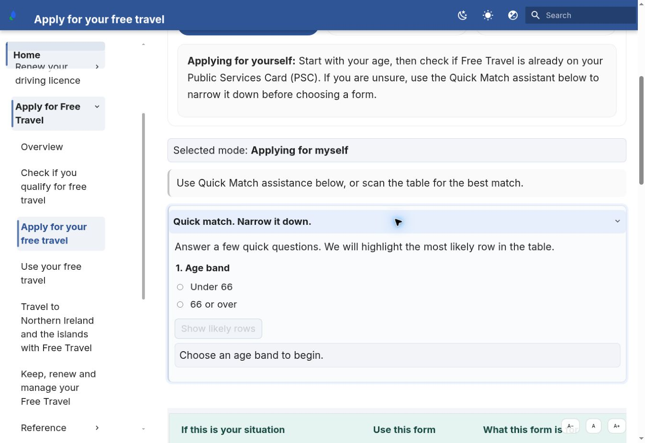Switch to light mode sun icon
This screenshot has height=443, width=645.
[488, 15]
